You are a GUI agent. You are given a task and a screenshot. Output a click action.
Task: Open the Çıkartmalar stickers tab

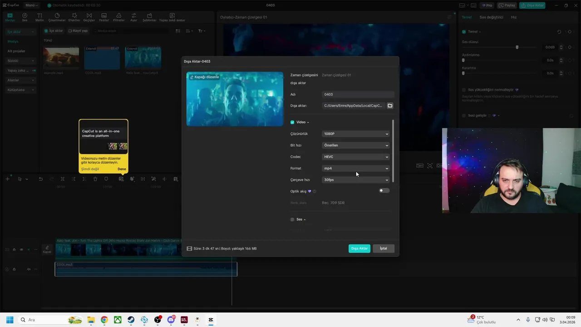tap(57, 17)
